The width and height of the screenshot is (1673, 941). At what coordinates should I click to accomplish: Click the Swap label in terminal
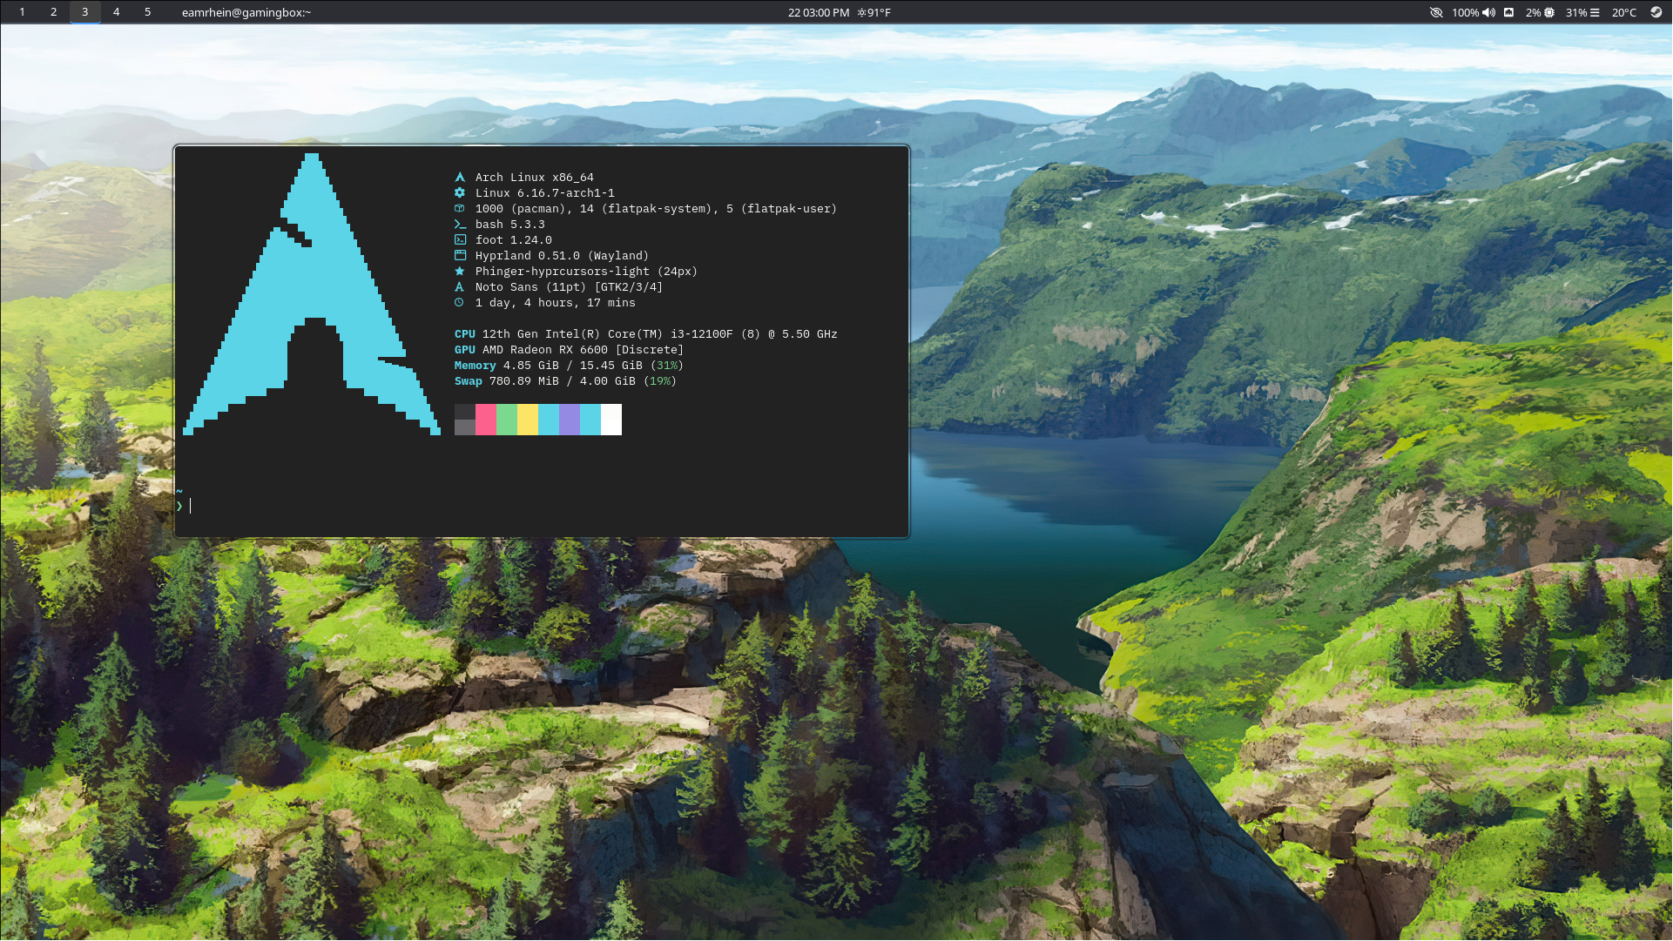[468, 381]
